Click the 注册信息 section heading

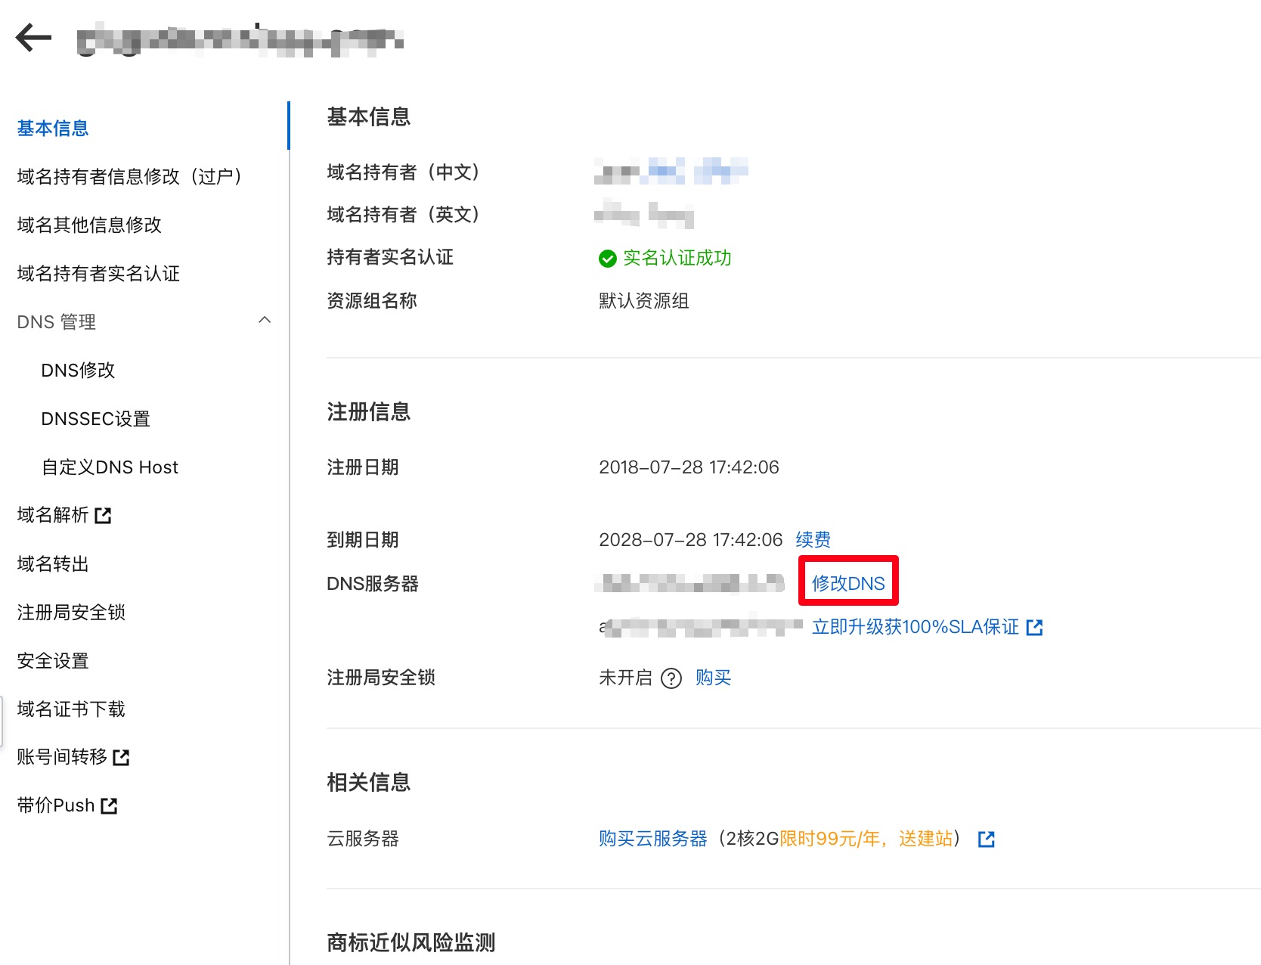[x=369, y=412]
